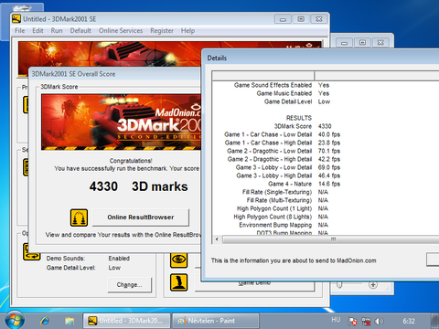Image resolution: width=439 pixels, height=329 pixels.
Task: Click the yellow eye icon
Action: [x=179, y=260]
